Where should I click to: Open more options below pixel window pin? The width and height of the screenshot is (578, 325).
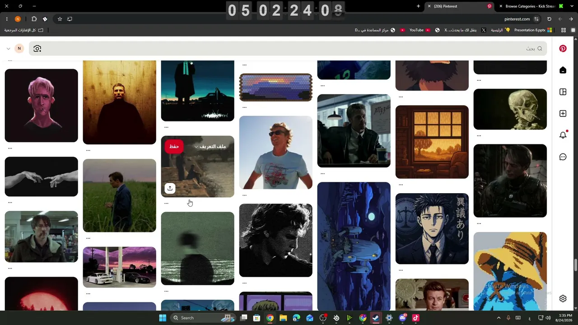pos(401,184)
